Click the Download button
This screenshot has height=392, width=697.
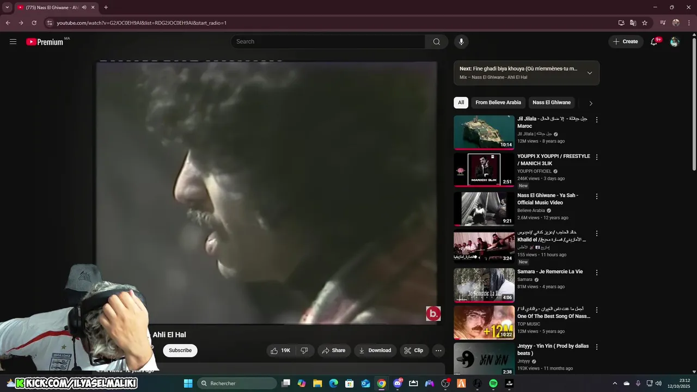375,351
